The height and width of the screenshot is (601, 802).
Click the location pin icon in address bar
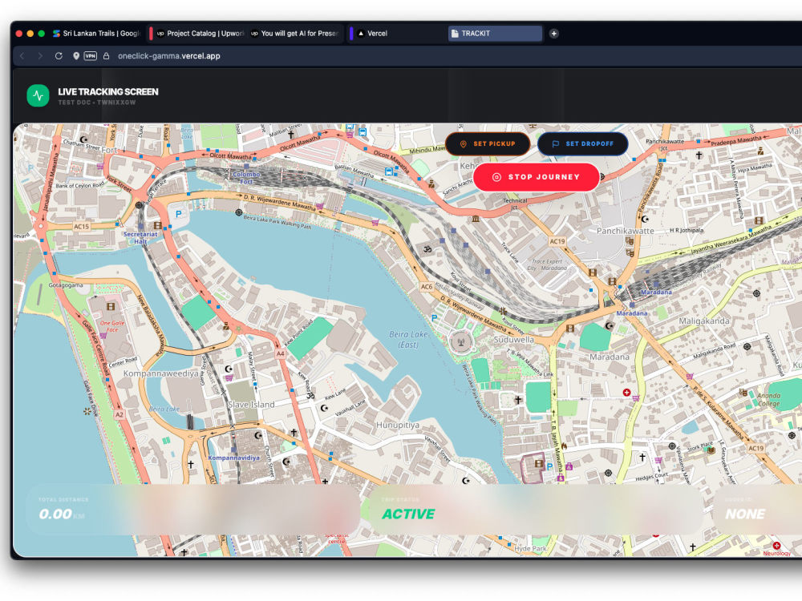click(x=75, y=56)
